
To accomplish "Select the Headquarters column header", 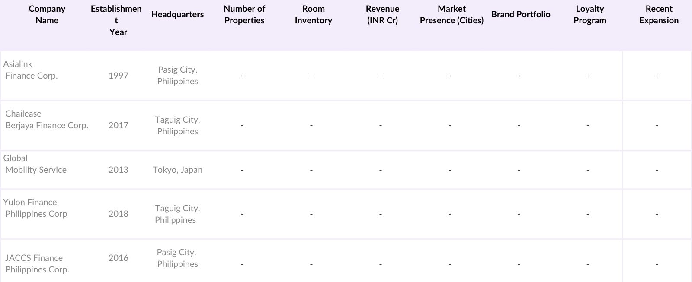I will click(177, 15).
